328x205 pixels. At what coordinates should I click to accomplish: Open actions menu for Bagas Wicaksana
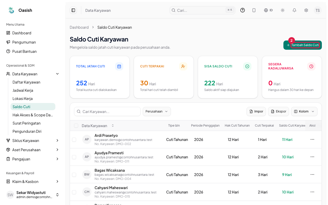pyautogui.click(x=312, y=175)
